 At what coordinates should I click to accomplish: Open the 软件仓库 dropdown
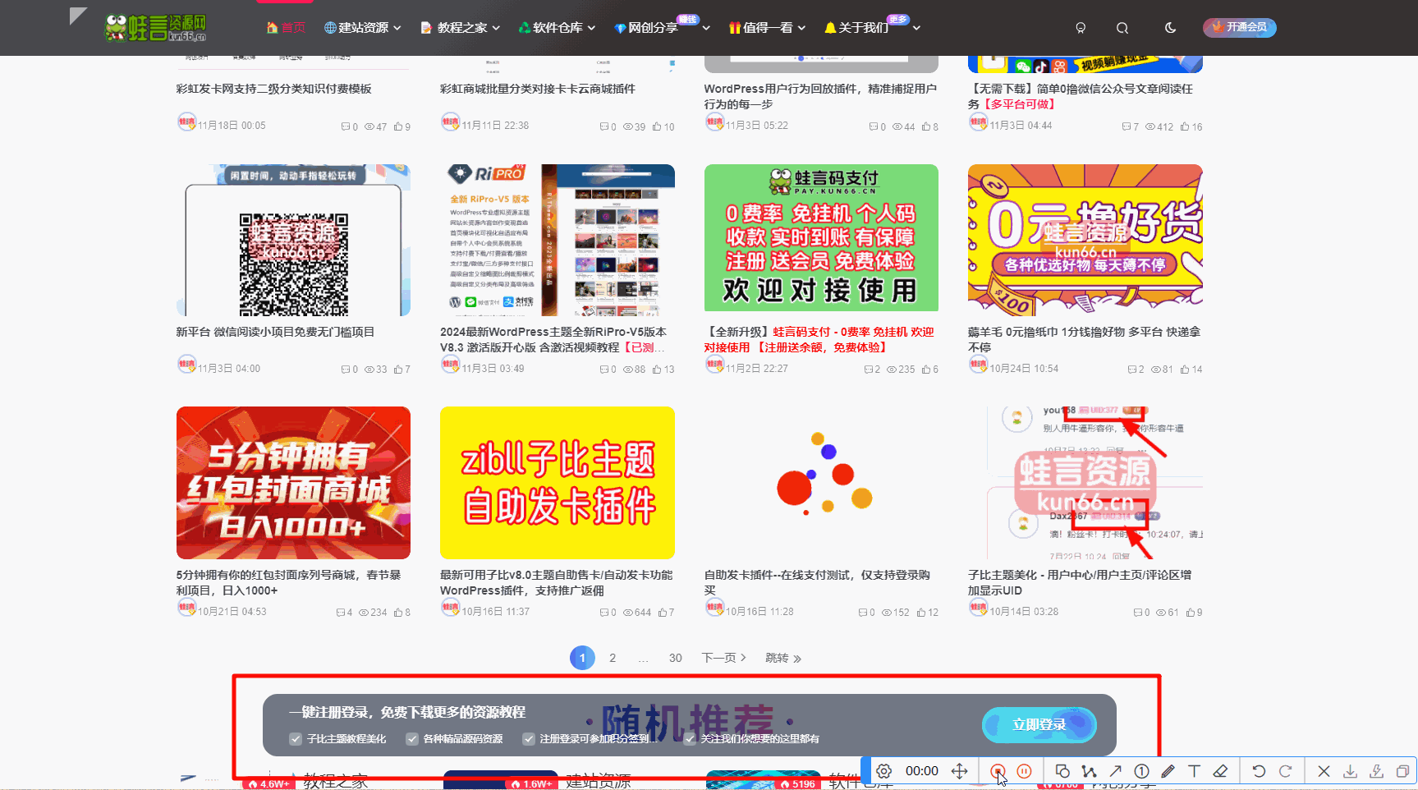(557, 27)
